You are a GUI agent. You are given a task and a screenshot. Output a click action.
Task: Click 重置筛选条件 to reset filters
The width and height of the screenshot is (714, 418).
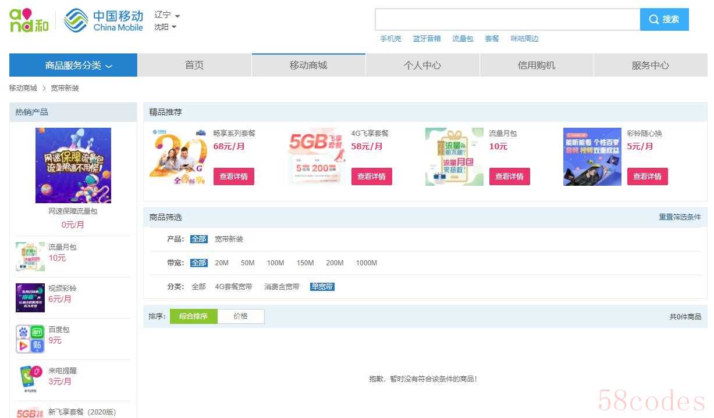pyautogui.click(x=680, y=217)
